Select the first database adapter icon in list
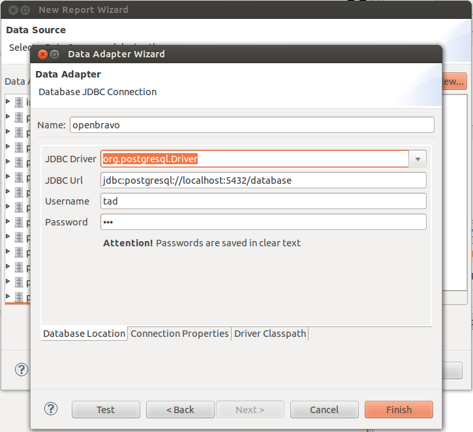The height and width of the screenshot is (432, 473). (19, 102)
